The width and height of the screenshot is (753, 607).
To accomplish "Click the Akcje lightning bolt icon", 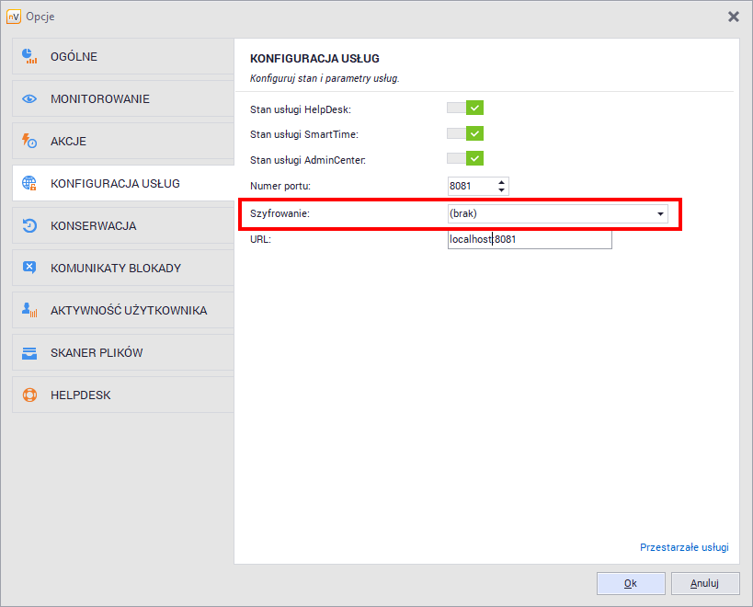I will tap(29, 142).
